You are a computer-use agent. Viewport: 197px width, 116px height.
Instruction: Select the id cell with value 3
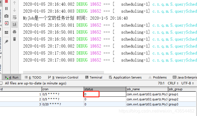pos(21,104)
